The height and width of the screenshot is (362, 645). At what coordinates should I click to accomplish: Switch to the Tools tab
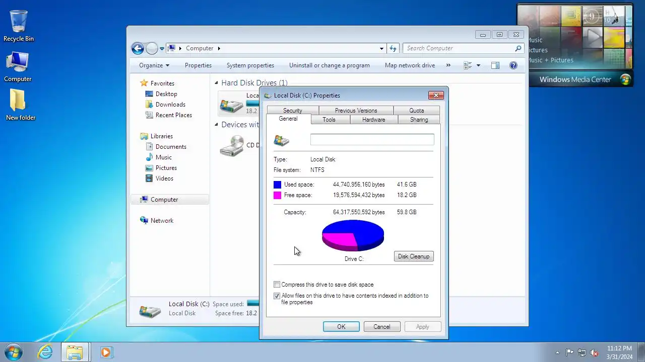click(329, 120)
